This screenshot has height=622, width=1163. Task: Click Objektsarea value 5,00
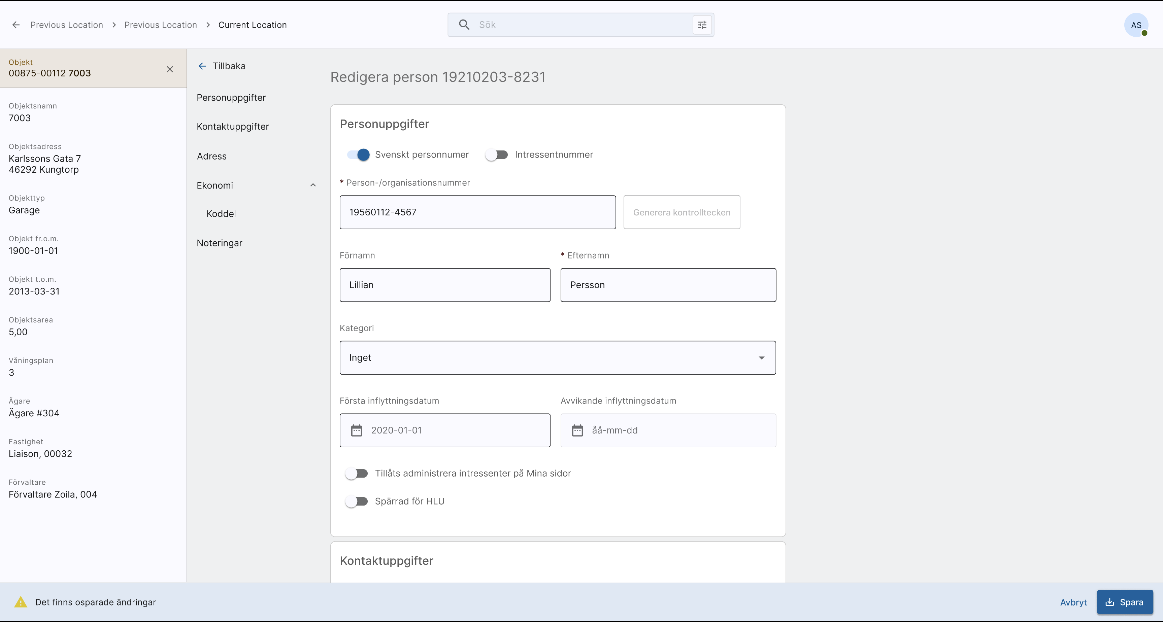coord(18,332)
